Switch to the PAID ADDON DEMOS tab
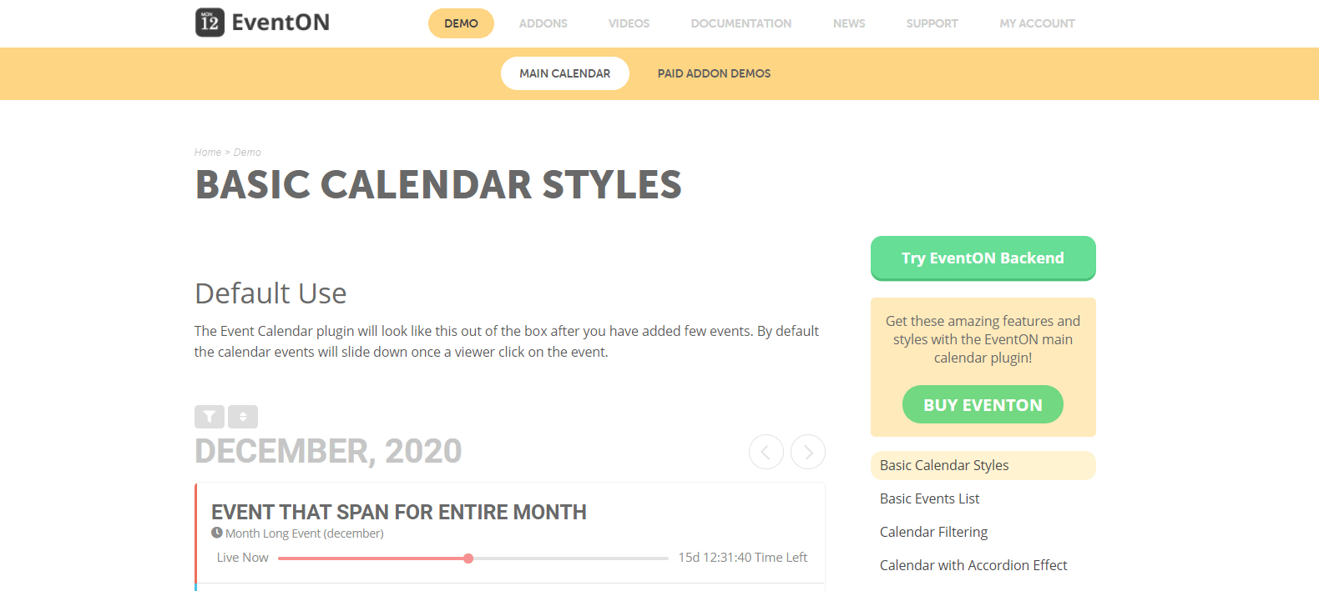 (714, 73)
